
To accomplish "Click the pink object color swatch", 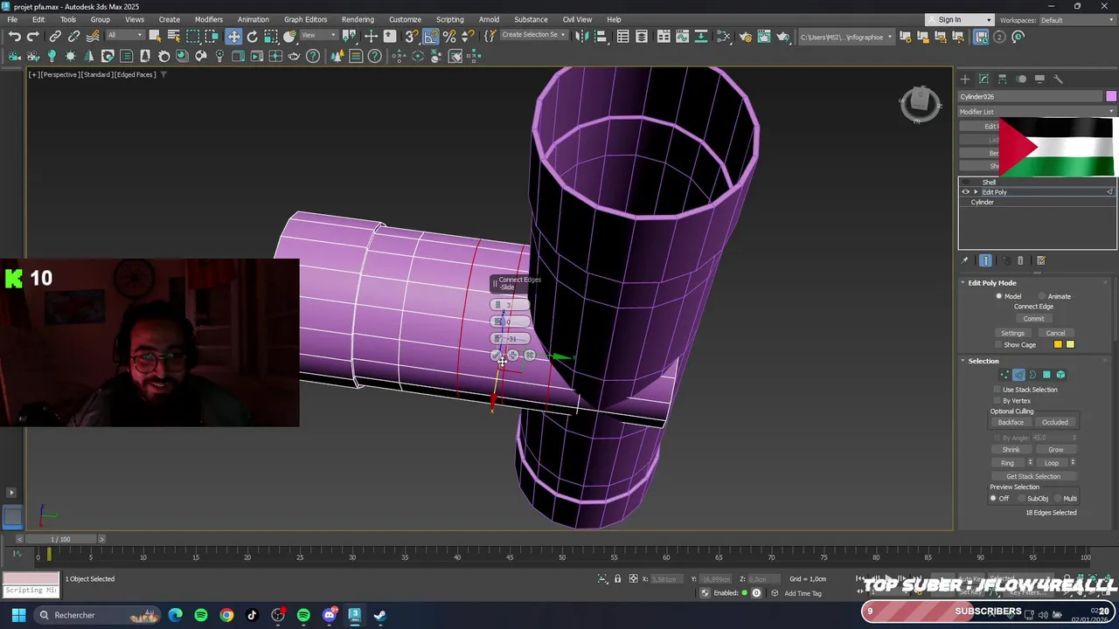I will click(1110, 96).
